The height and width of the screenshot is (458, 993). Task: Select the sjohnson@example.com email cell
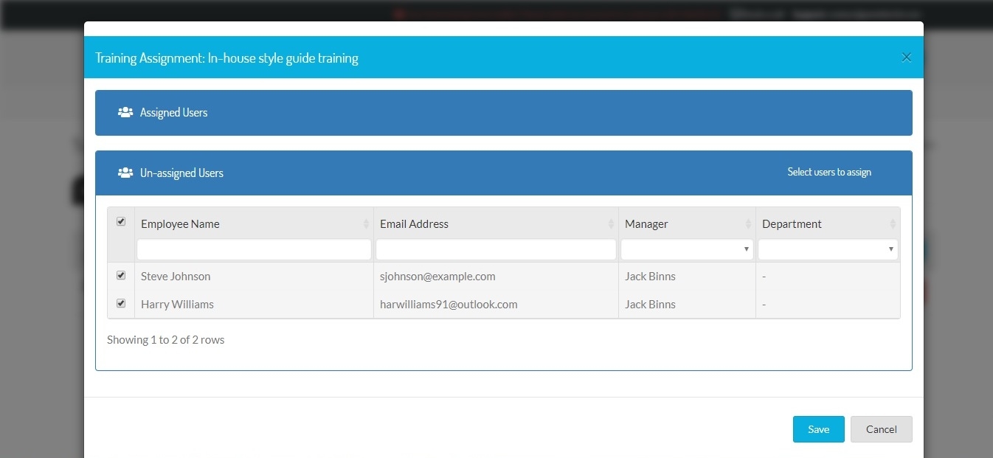pos(437,277)
